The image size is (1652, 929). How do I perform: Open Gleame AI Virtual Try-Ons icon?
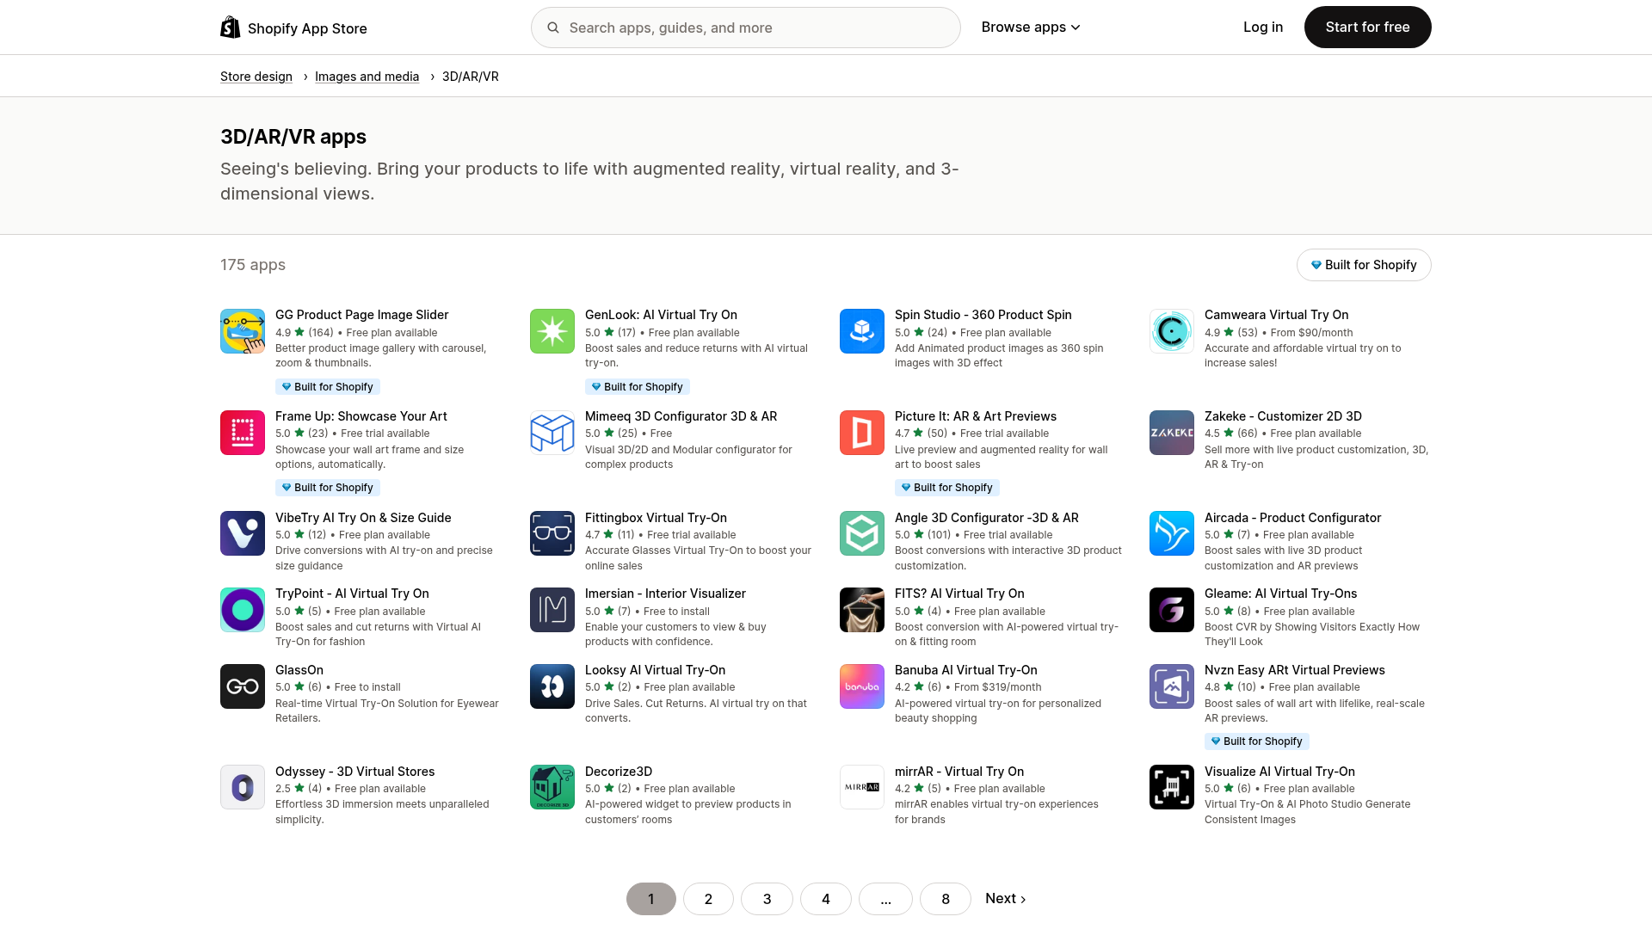pos(1172,610)
